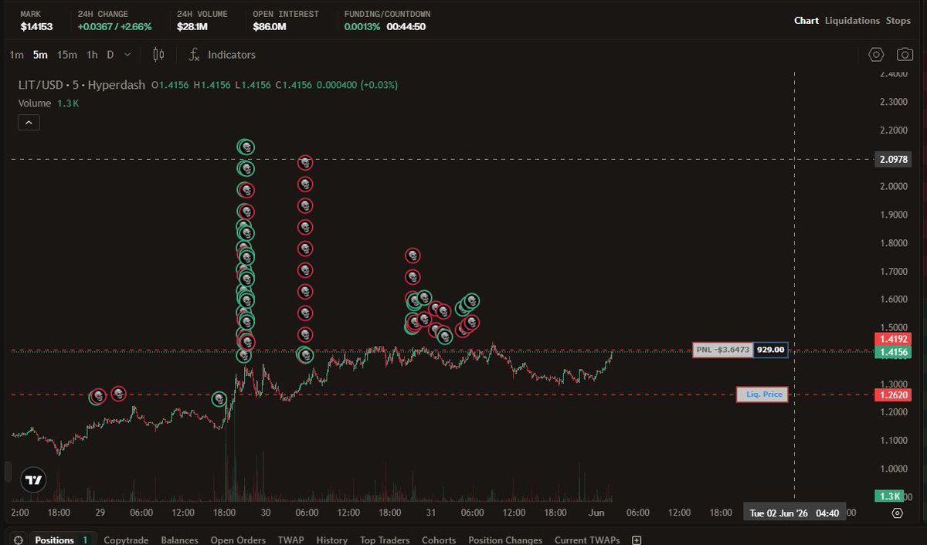Click the PNL -$3.6473 position label
The image size is (927, 545).
click(723, 350)
